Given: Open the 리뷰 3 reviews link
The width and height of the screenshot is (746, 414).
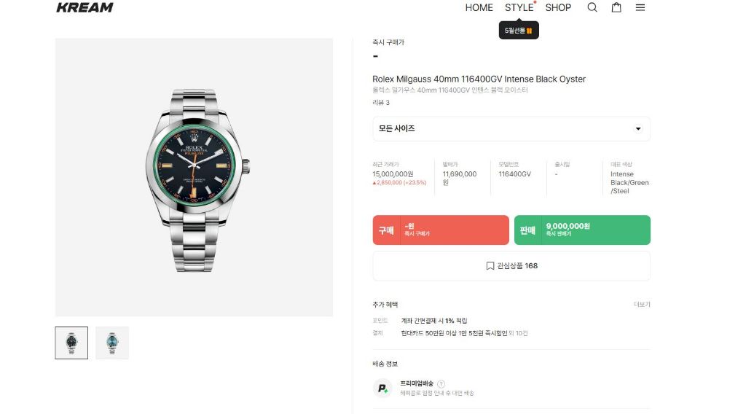Looking at the screenshot, I should point(381,103).
